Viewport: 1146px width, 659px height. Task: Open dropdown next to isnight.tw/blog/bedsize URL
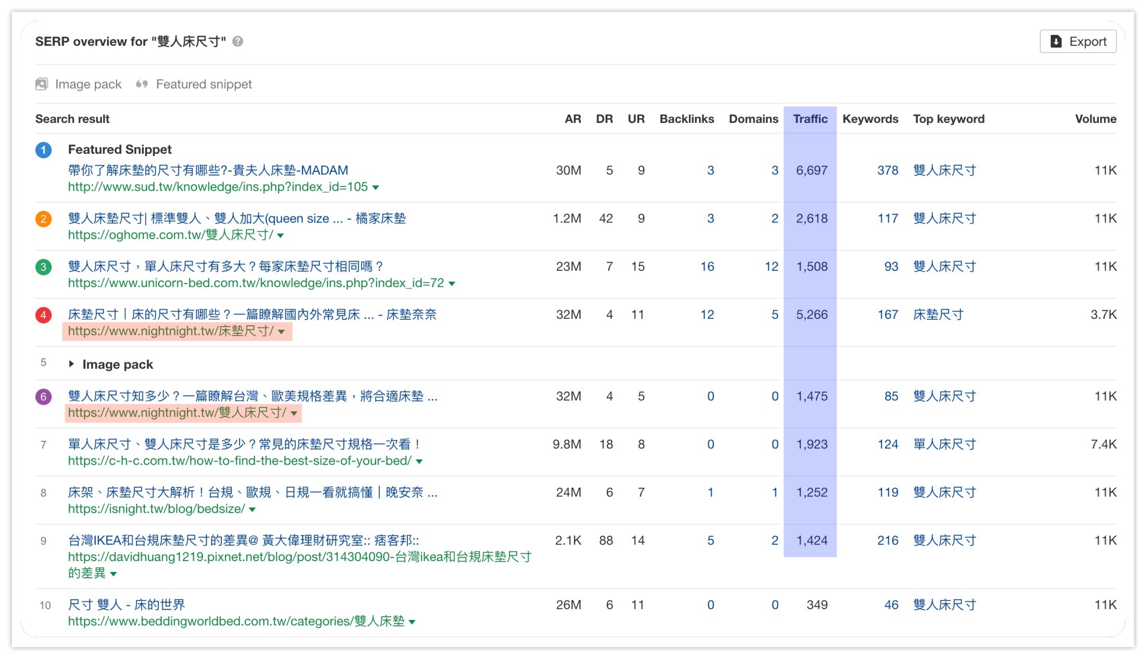tap(253, 509)
